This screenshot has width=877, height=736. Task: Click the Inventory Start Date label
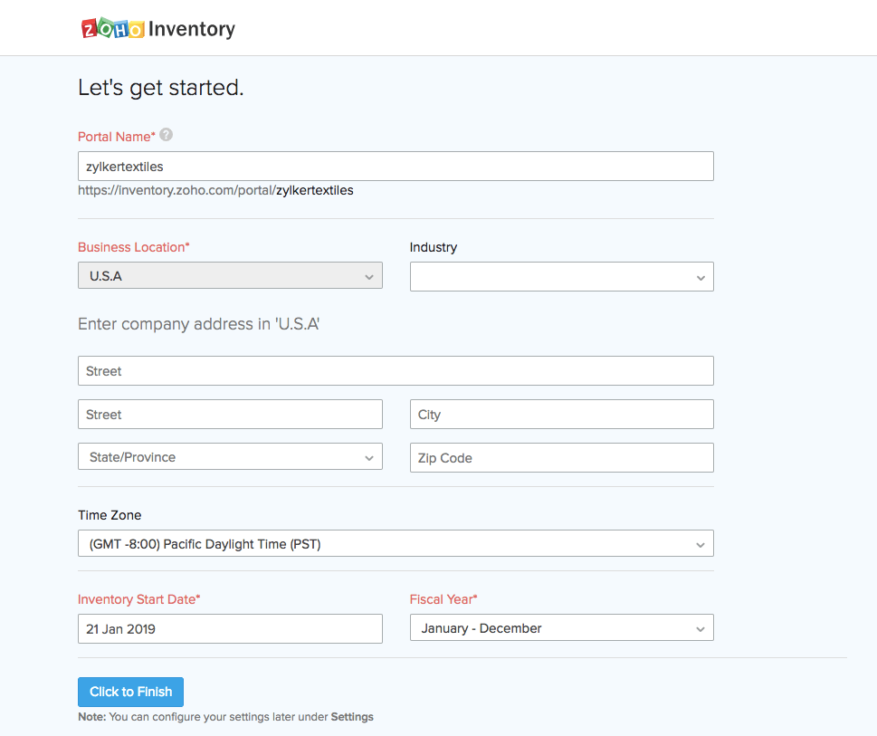tap(138, 599)
